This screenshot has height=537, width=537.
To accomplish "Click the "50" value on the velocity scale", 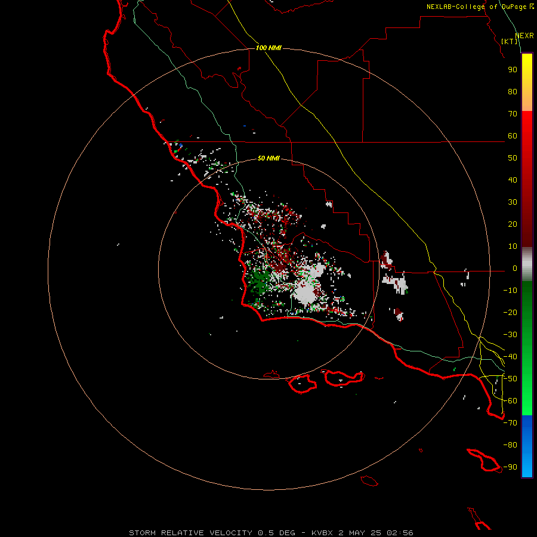I will 513,158.
